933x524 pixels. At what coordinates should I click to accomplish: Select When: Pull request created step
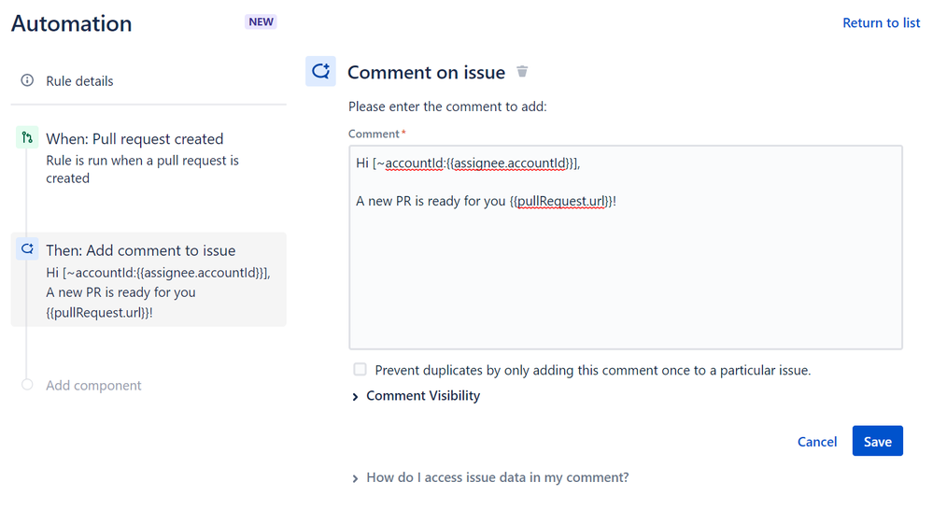pos(148,158)
